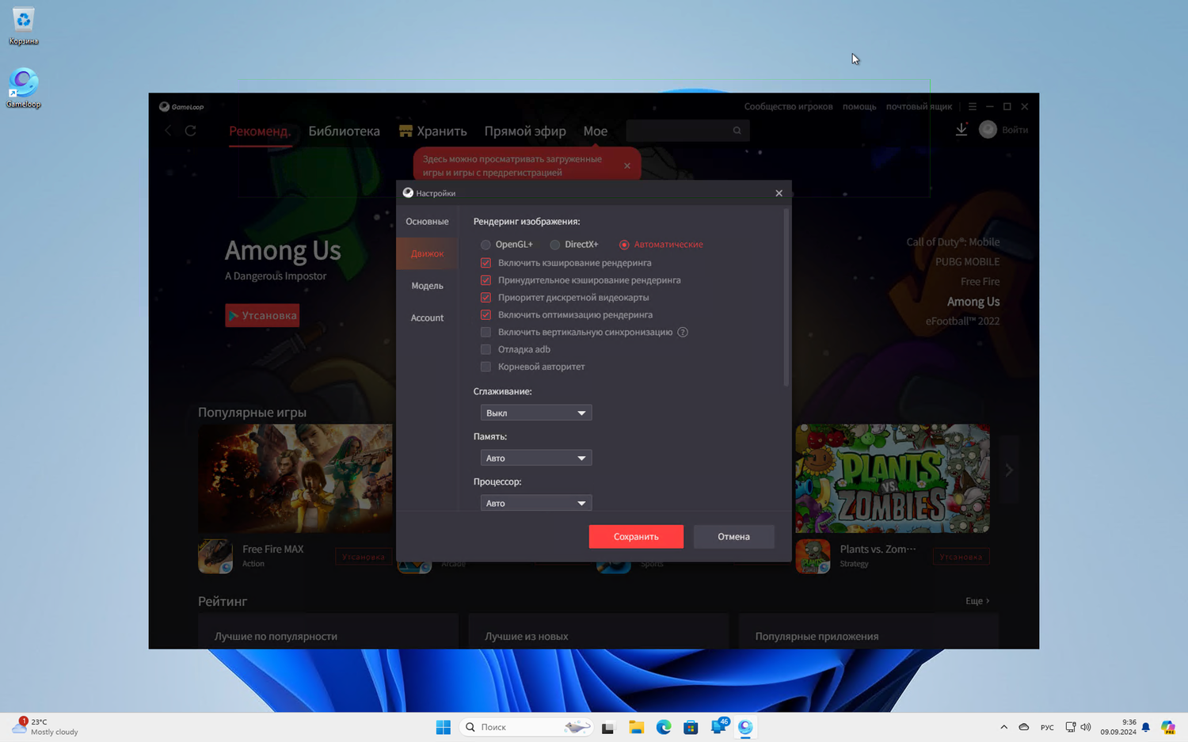Open the Мое tab in GameLoop
The width and height of the screenshot is (1188, 742).
tap(596, 131)
